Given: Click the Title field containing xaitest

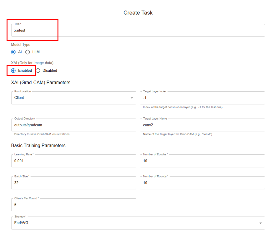Looking at the screenshot, I should tap(137, 30).
